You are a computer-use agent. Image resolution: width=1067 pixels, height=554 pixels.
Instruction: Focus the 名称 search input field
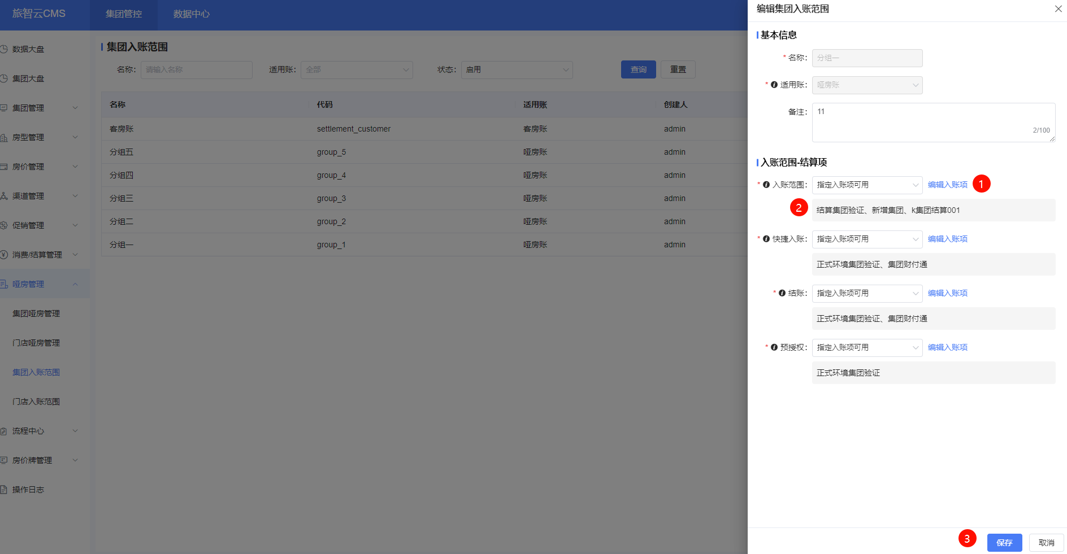point(196,69)
